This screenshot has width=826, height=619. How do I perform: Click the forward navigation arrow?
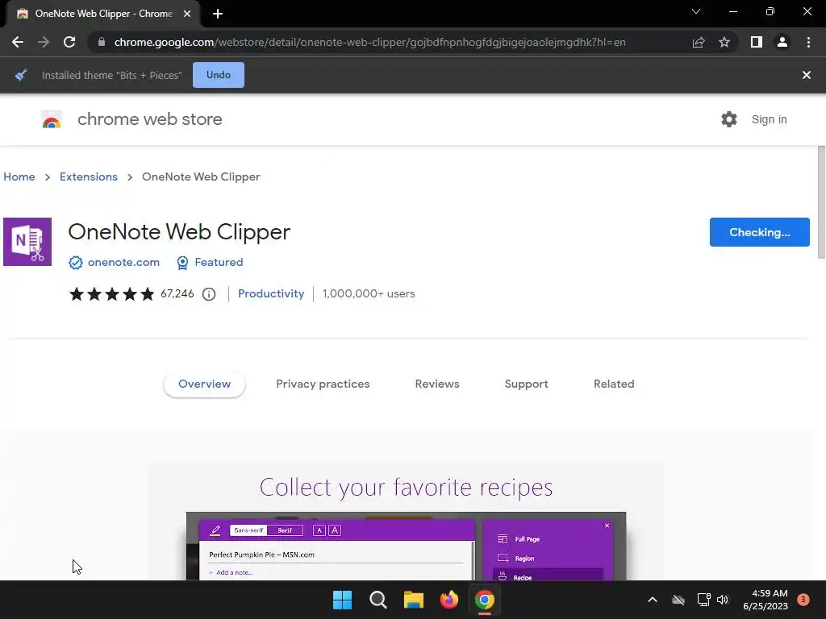click(44, 42)
